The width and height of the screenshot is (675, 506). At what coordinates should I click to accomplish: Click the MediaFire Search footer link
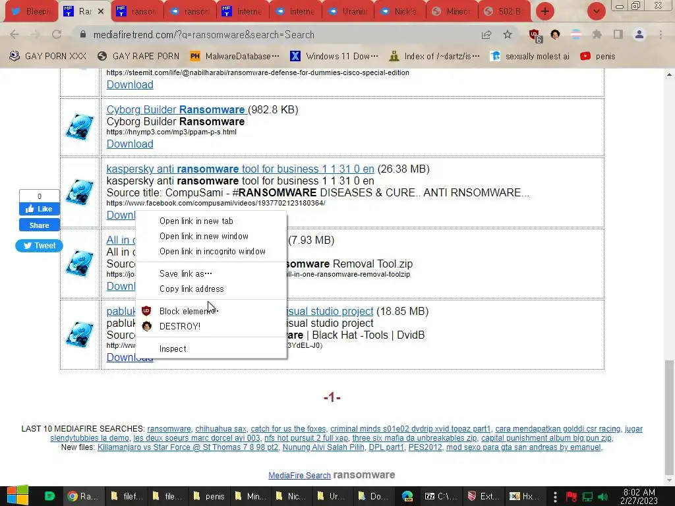pyautogui.click(x=300, y=476)
